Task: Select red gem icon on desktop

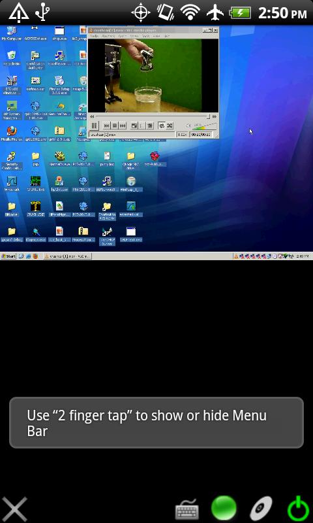Action: [155, 158]
